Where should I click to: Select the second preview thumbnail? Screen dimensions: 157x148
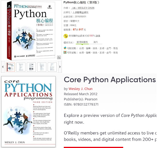21,67
